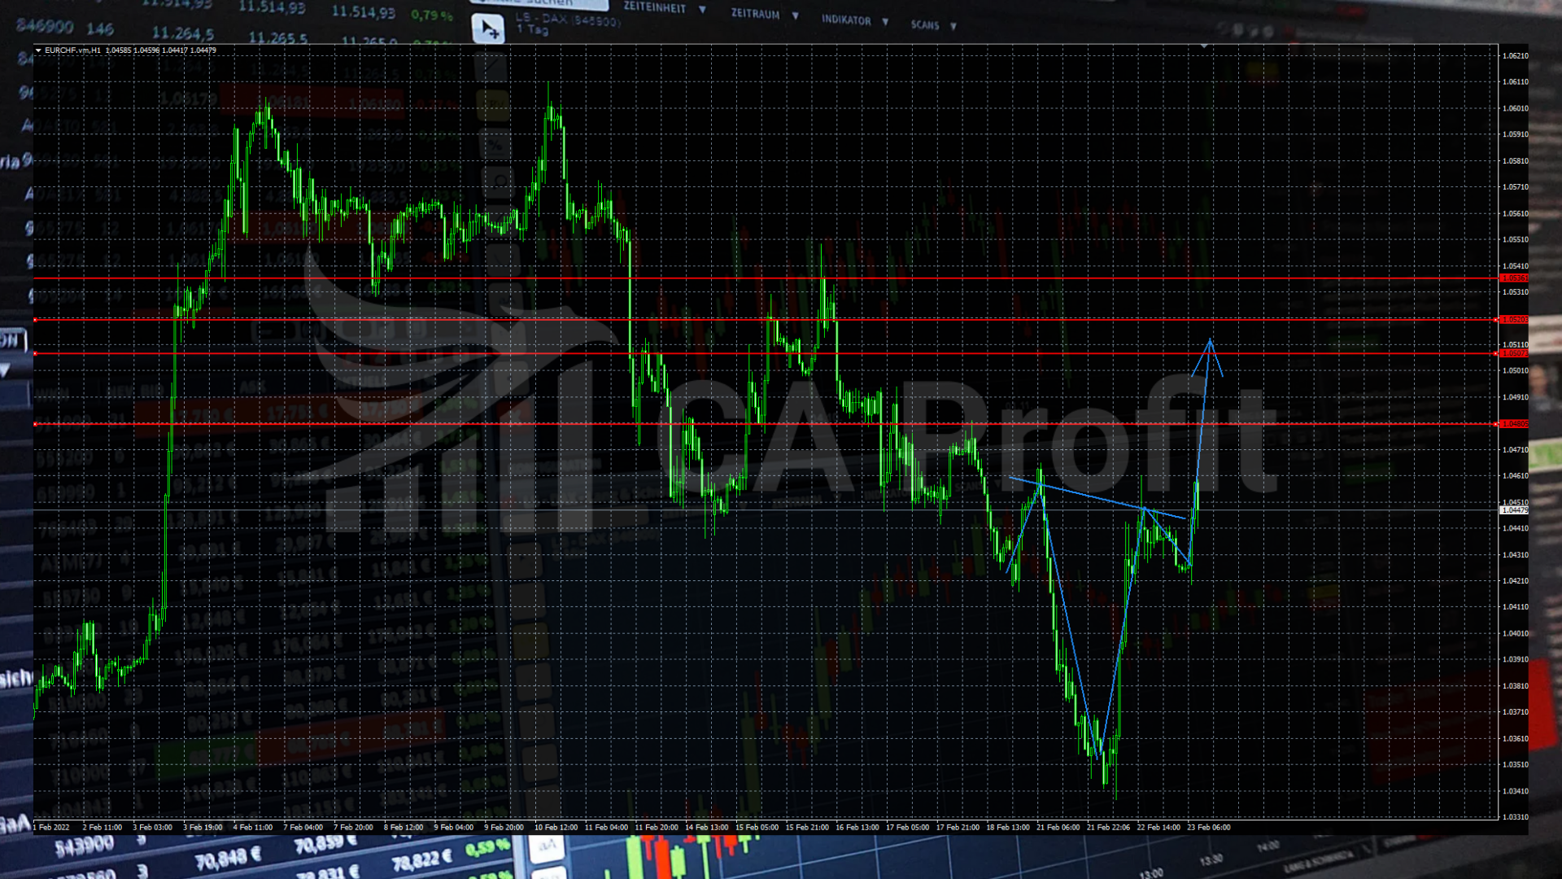Open the ZEITRAUM dropdown in background window
1562x879 pixels.
pyautogui.click(x=765, y=14)
